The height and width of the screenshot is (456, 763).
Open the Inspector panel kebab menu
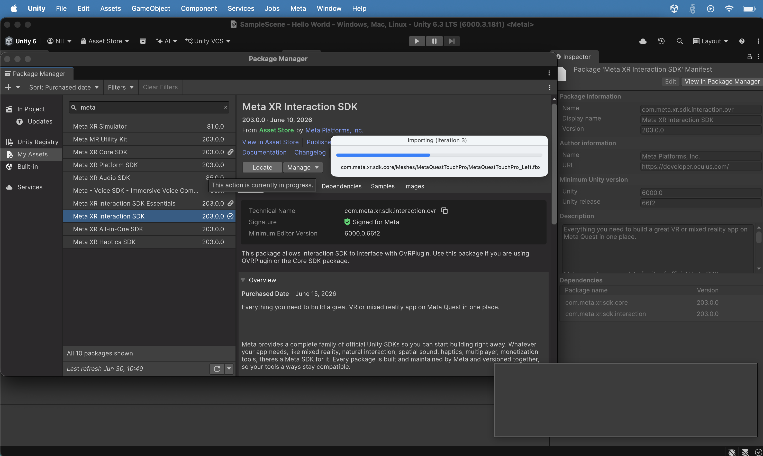pyautogui.click(x=758, y=56)
